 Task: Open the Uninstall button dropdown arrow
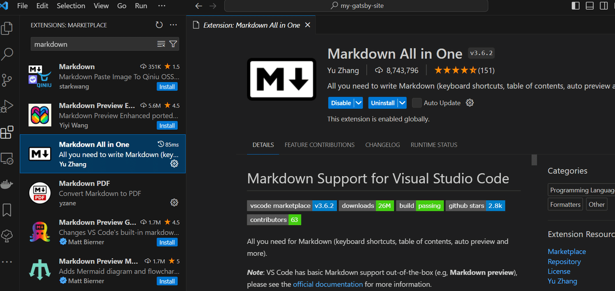(402, 103)
